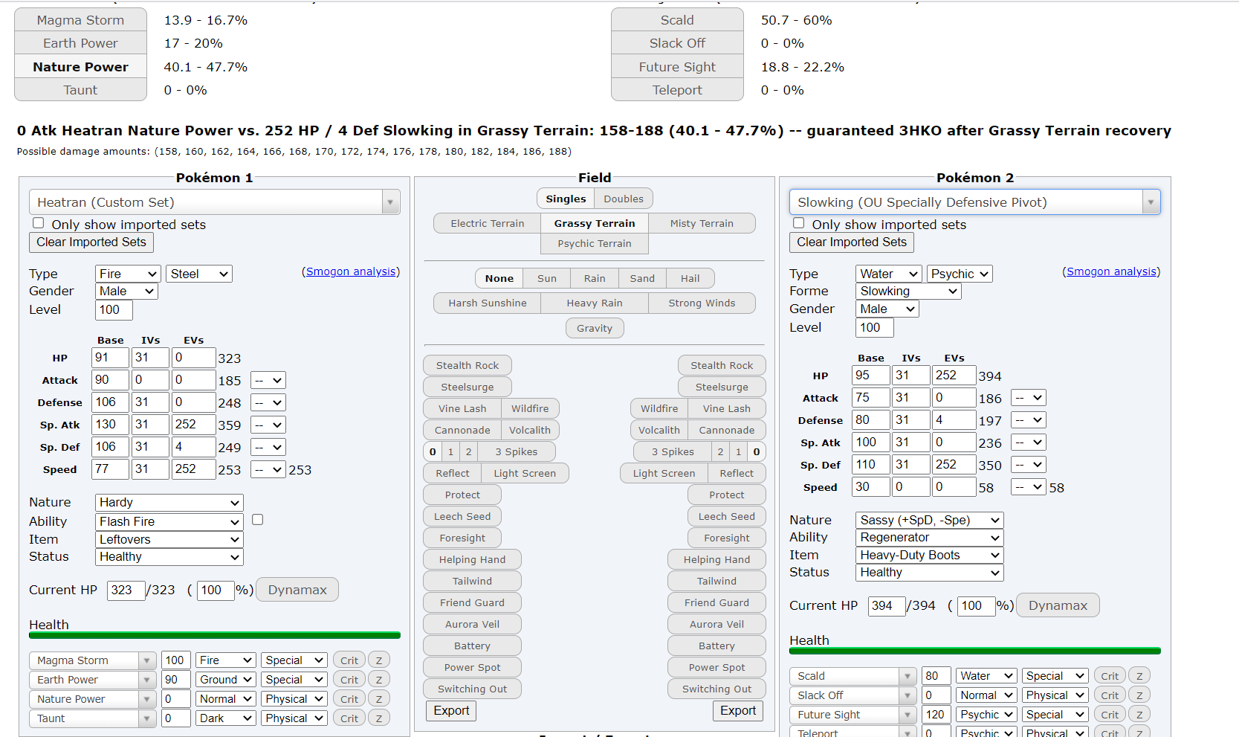This screenshot has height=737, width=1239.
Task: Tick the checkbox beside Flash Fire ability
Action: point(258,520)
